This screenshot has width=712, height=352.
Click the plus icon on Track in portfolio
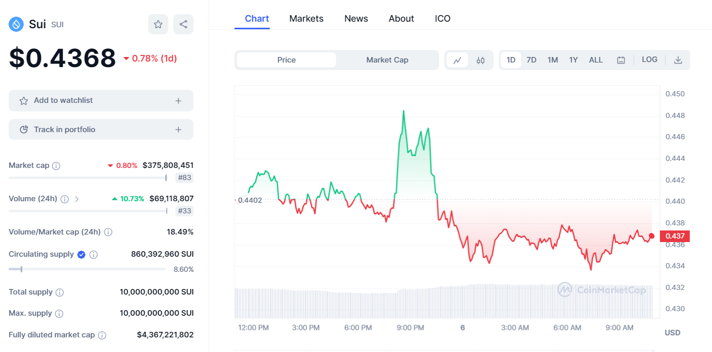[178, 130]
